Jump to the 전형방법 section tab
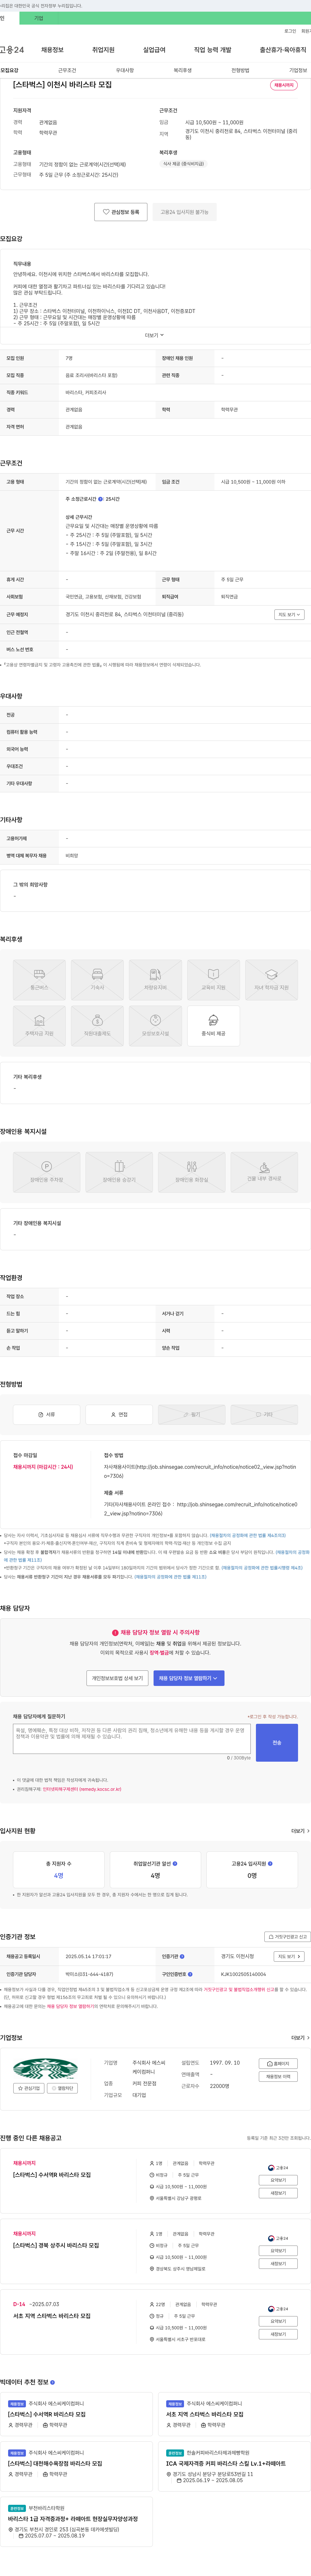This screenshot has height=2576, width=311. [x=240, y=71]
